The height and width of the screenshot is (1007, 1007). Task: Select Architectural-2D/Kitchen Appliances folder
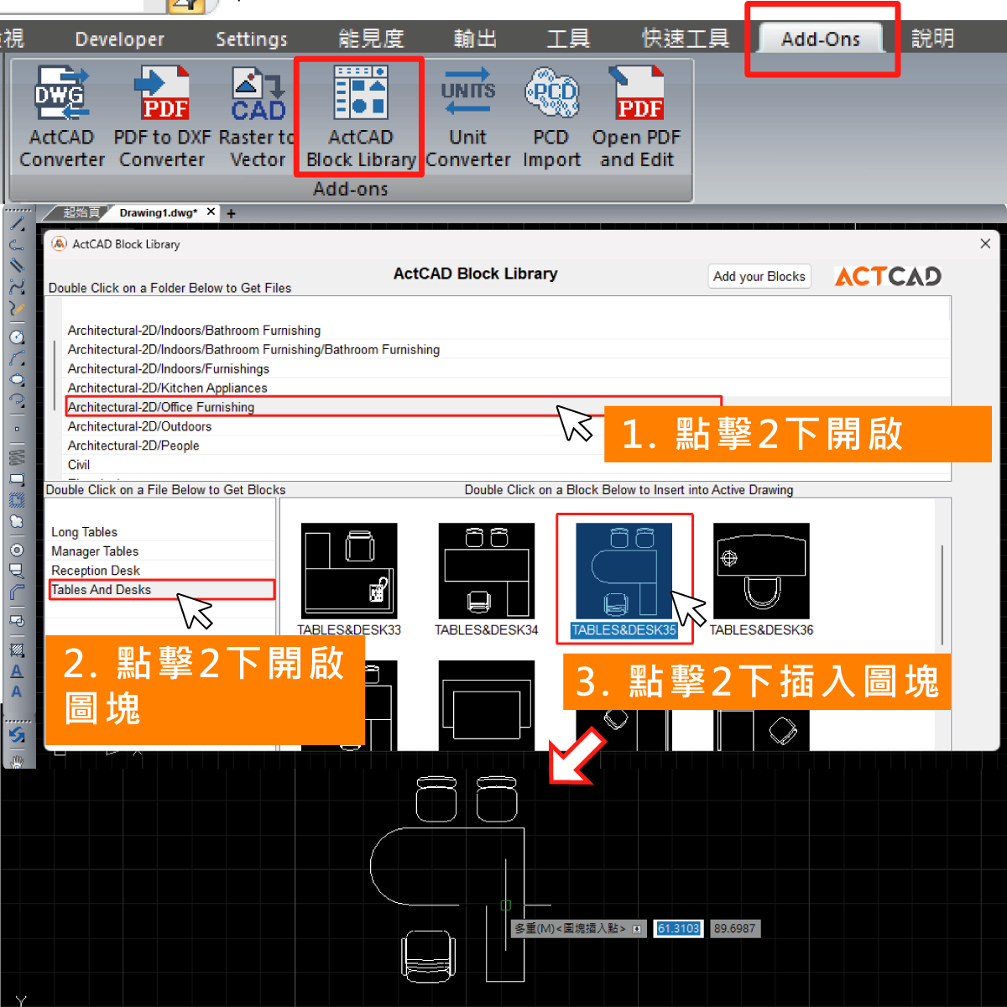tap(508, 389)
